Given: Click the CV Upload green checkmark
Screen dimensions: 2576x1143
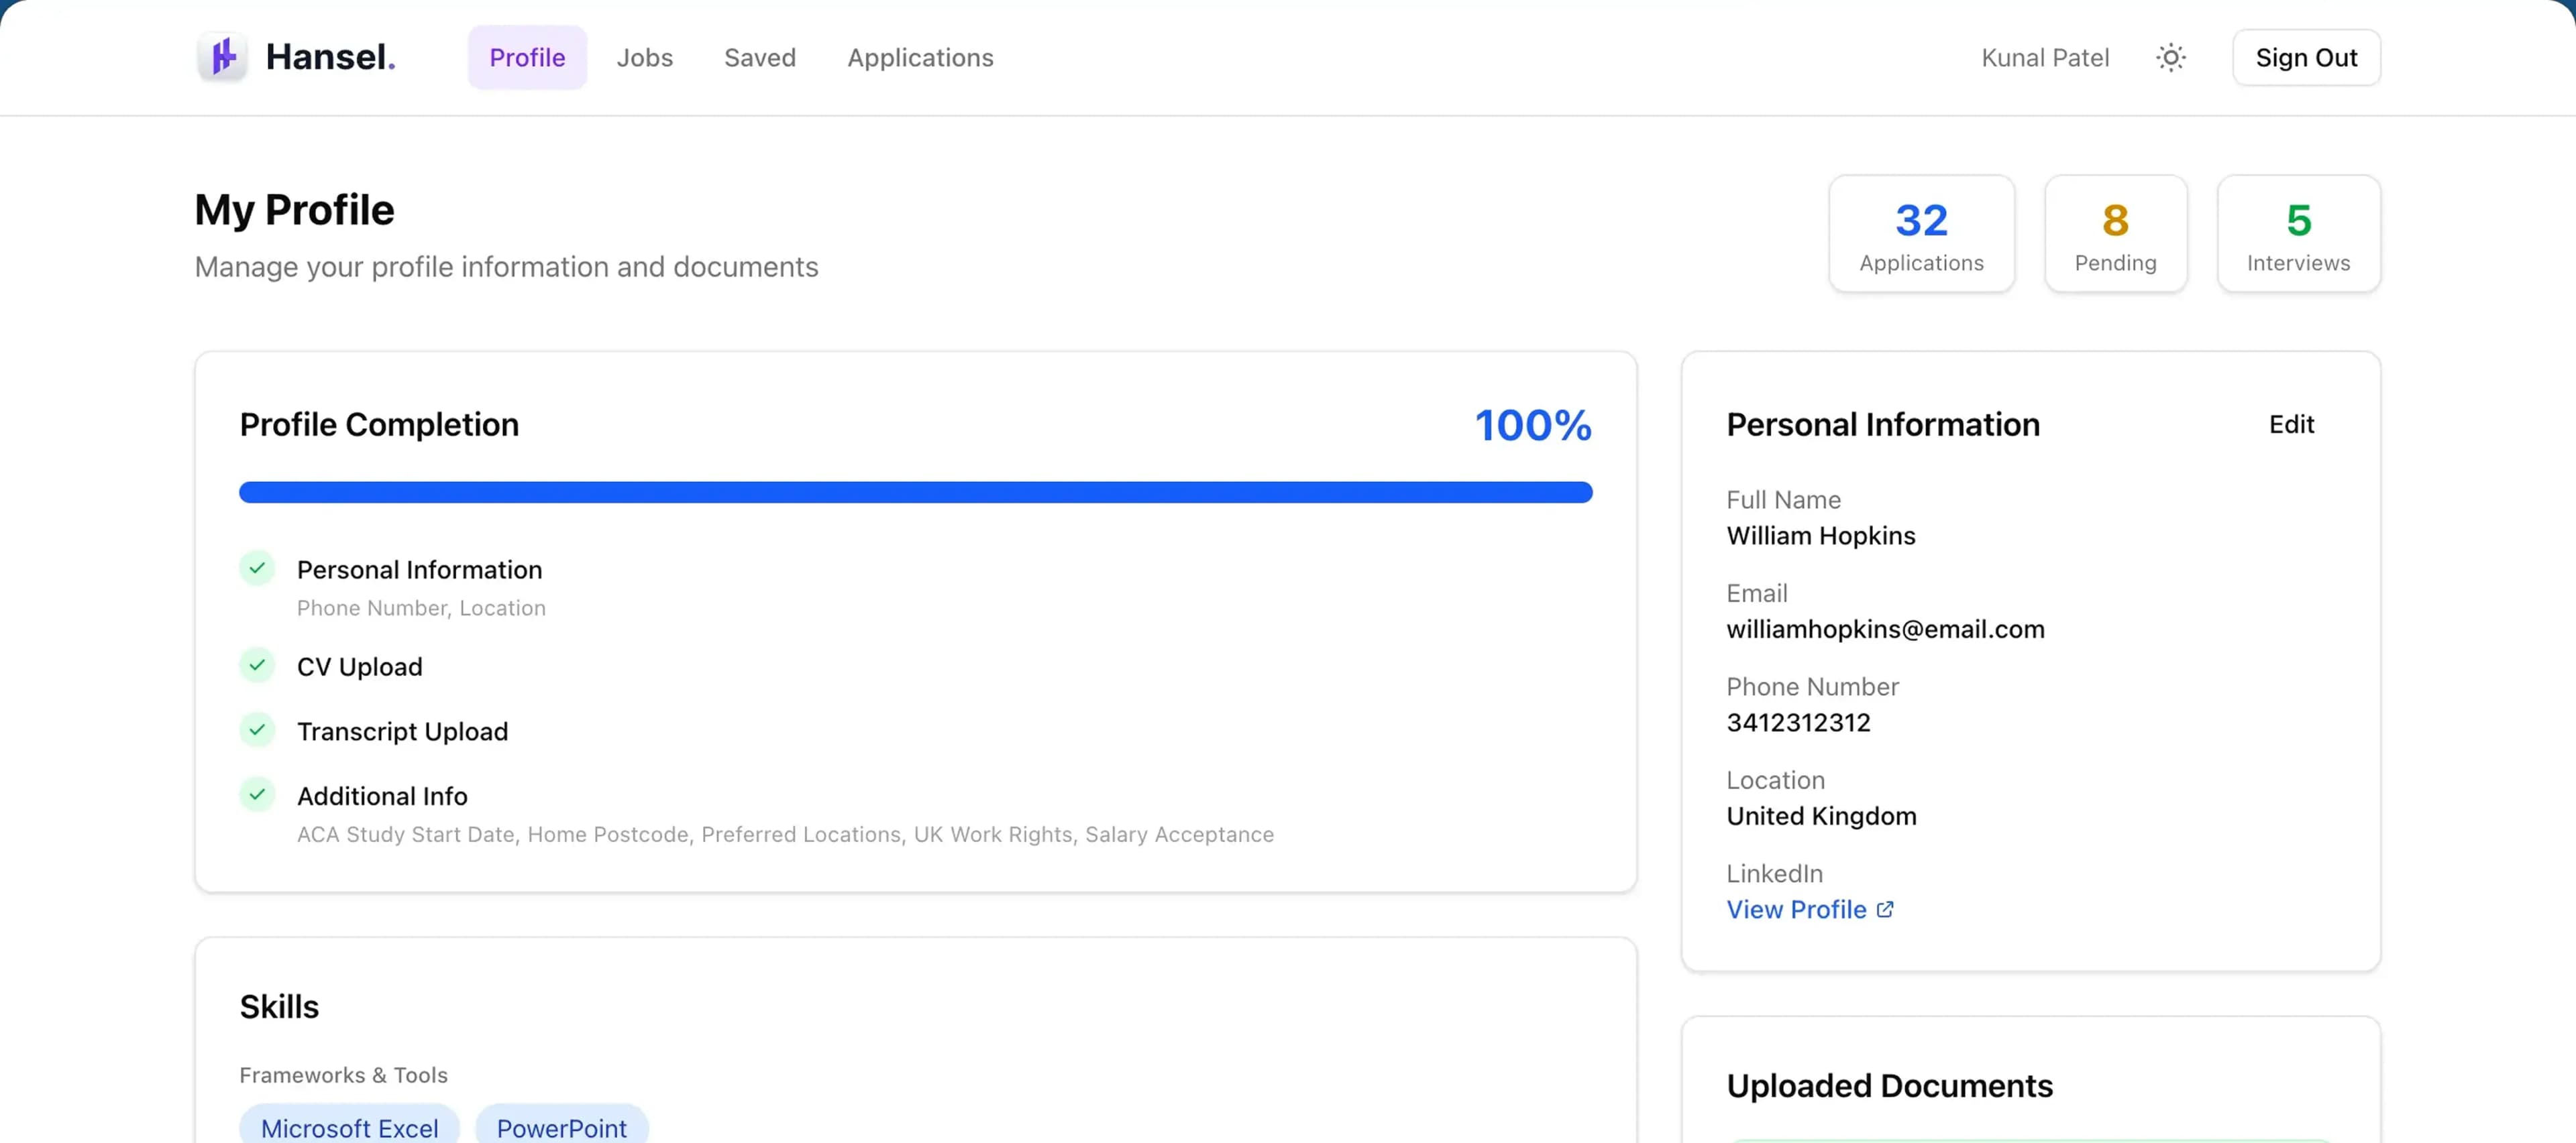Looking at the screenshot, I should [257, 666].
